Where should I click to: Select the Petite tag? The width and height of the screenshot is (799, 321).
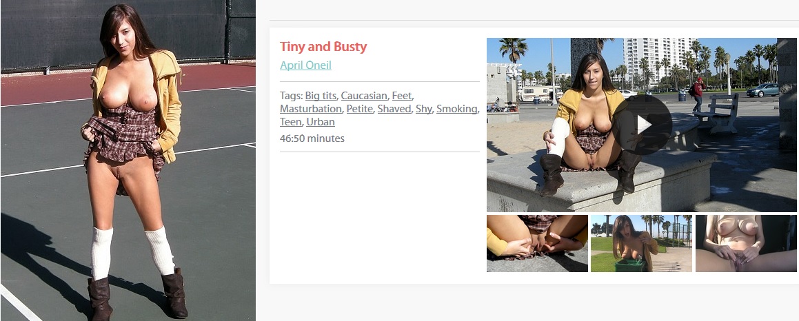360,109
